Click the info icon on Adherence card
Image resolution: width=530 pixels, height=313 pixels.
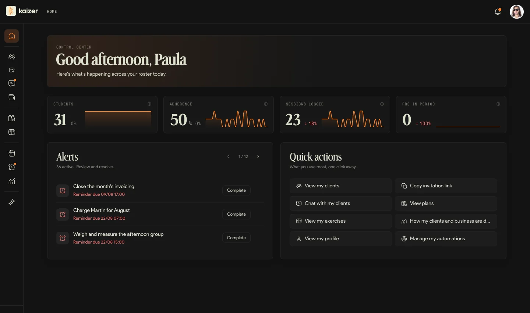(x=266, y=104)
